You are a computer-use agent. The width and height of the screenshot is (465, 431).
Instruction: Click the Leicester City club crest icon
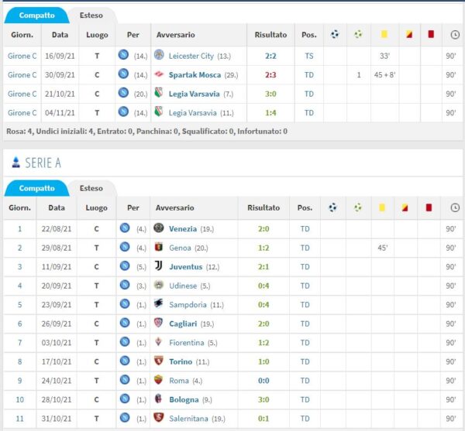pos(159,56)
